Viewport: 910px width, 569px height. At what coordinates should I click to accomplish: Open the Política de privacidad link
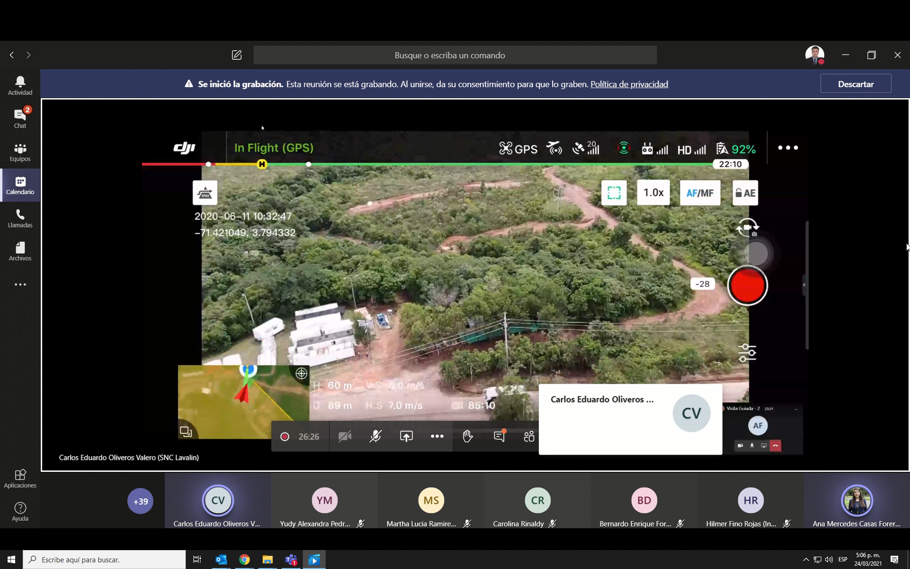click(629, 84)
